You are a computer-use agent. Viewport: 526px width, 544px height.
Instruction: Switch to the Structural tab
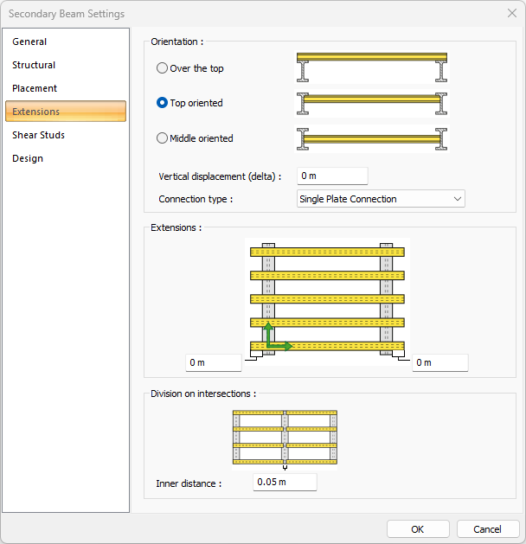(x=34, y=65)
